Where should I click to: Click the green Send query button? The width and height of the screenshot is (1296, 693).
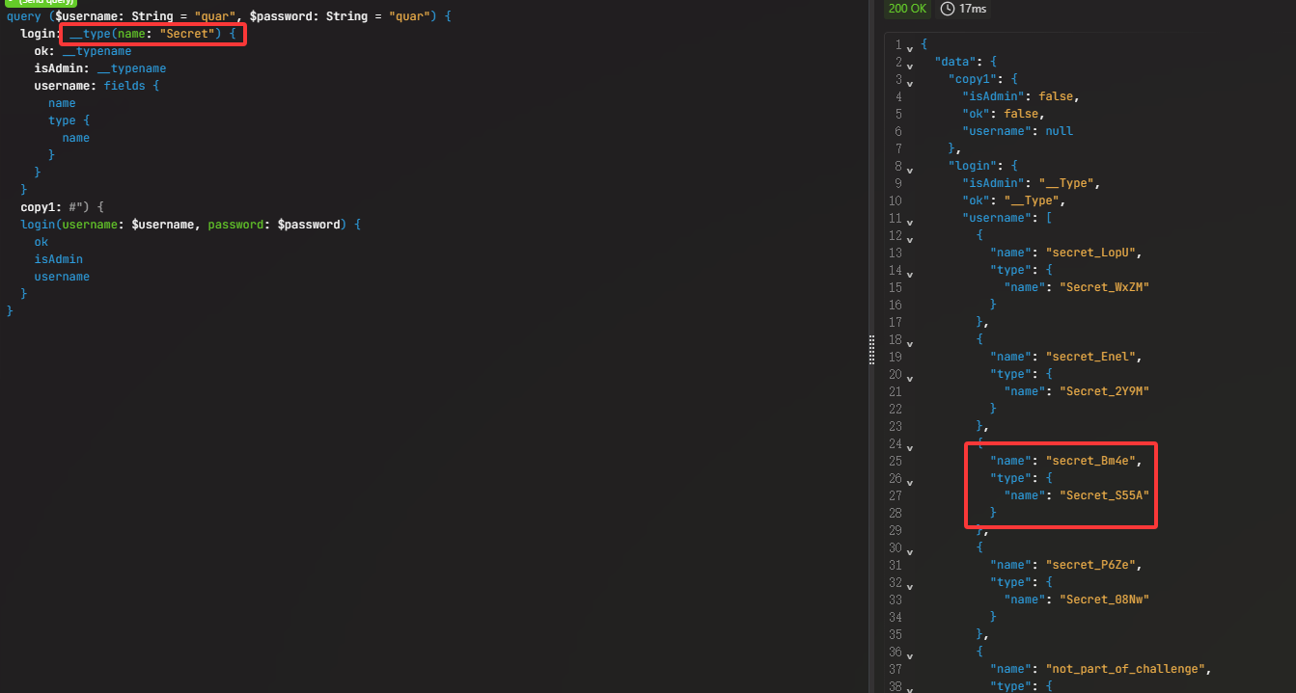pos(41,3)
